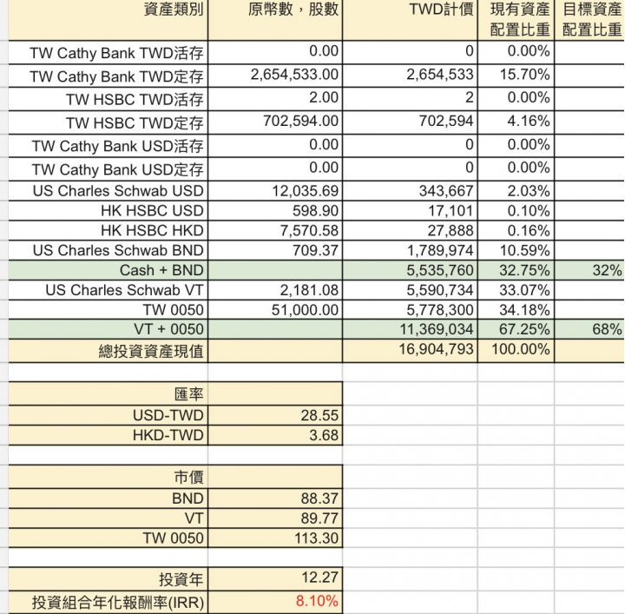Click the 總投資資產現值 total label
Image resolution: width=625 pixels, height=614 pixels.
coord(151,352)
